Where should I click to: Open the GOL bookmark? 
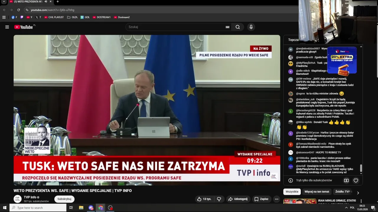click(85, 17)
